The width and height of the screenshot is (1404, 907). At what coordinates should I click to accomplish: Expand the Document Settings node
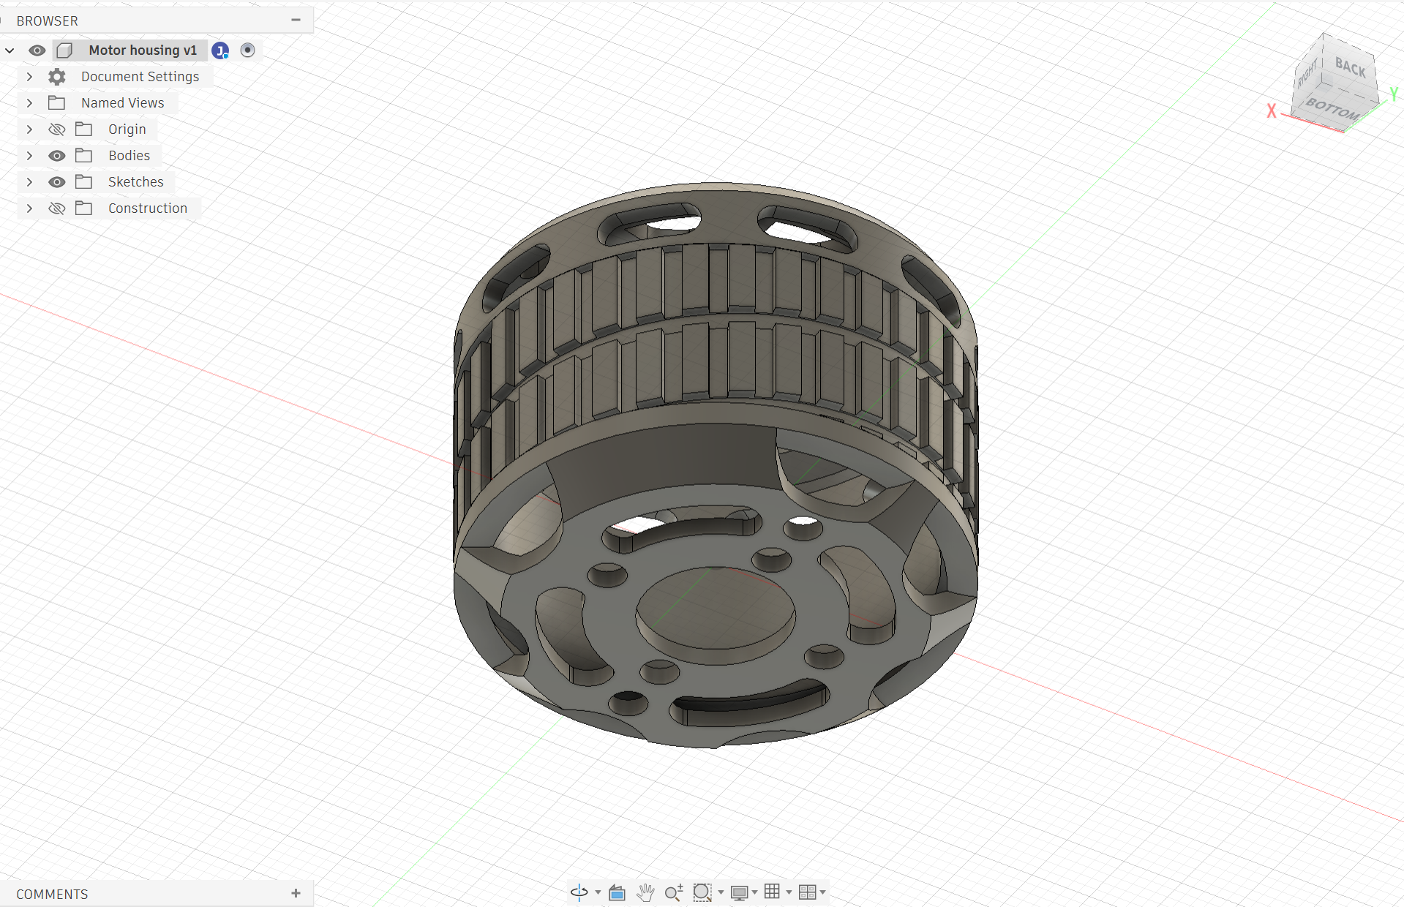29,77
